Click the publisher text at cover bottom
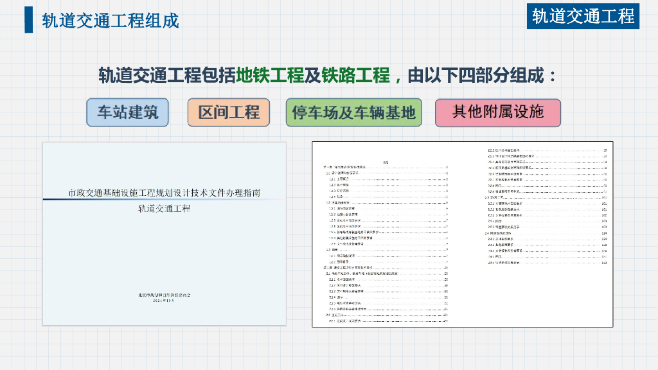Image resolution: width=658 pixels, height=370 pixels. (x=164, y=297)
